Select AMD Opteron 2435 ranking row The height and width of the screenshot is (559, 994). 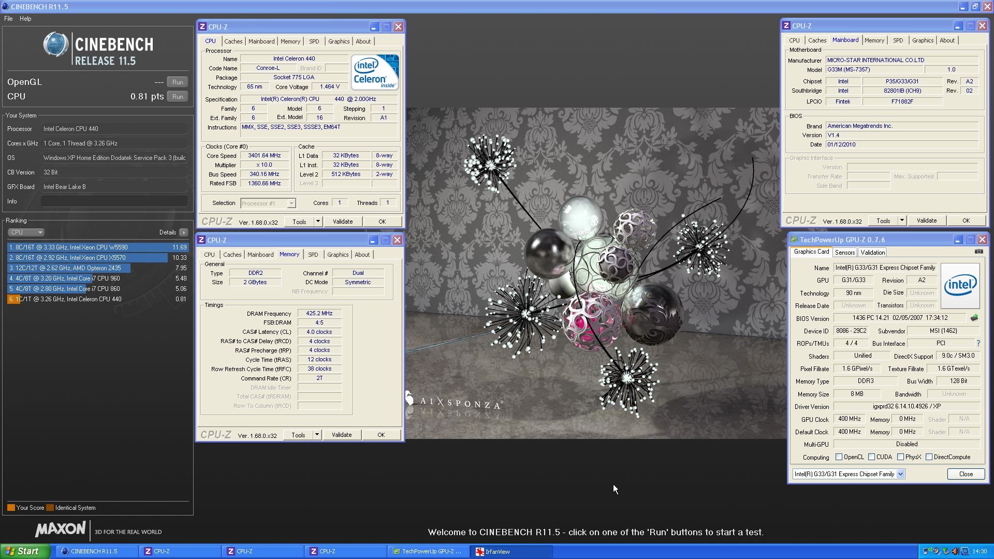pyautogui.click(x=98, y=268)
